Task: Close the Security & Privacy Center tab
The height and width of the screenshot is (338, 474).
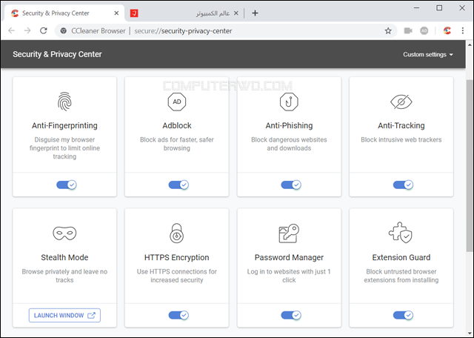Action: [116, 13]
